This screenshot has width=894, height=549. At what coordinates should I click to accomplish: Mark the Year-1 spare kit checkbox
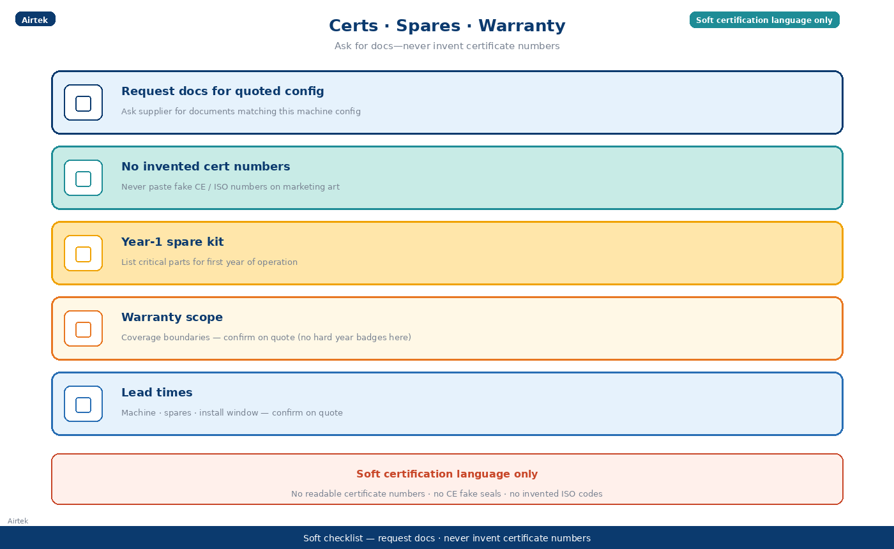click(x=83, y=254)
